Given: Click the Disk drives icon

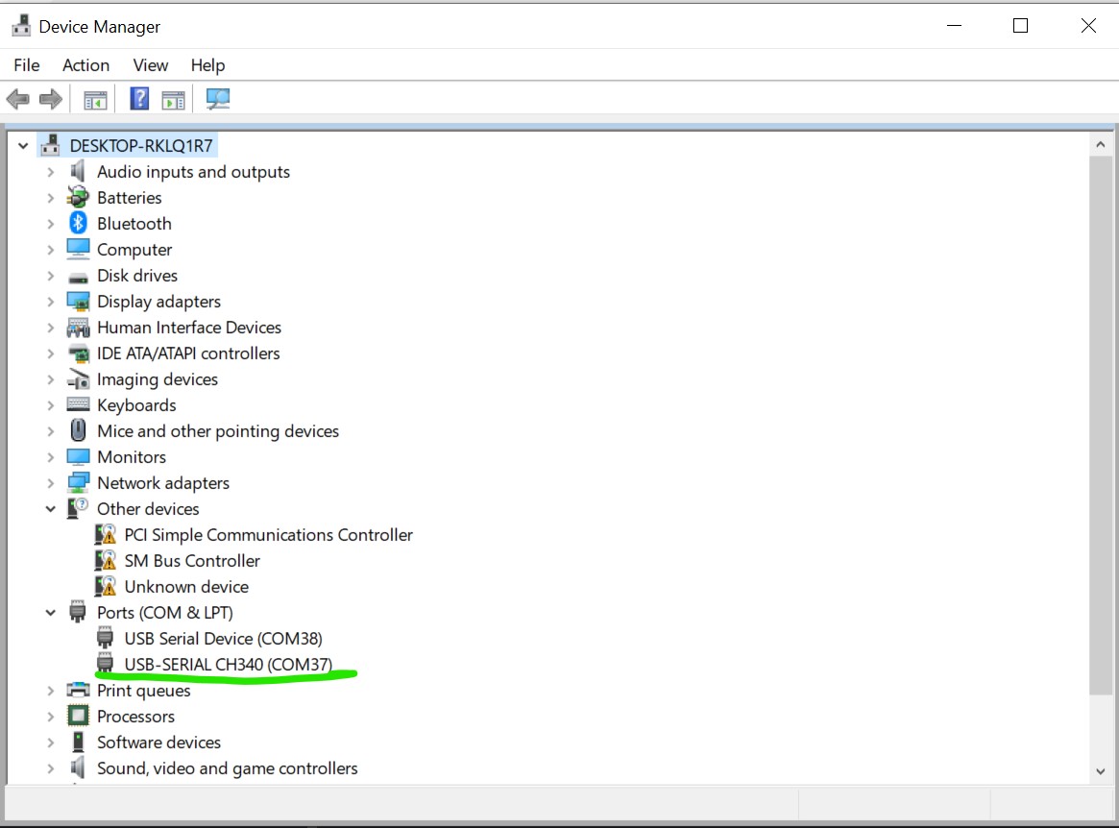Looking at the screenshot, I should 78,277.
